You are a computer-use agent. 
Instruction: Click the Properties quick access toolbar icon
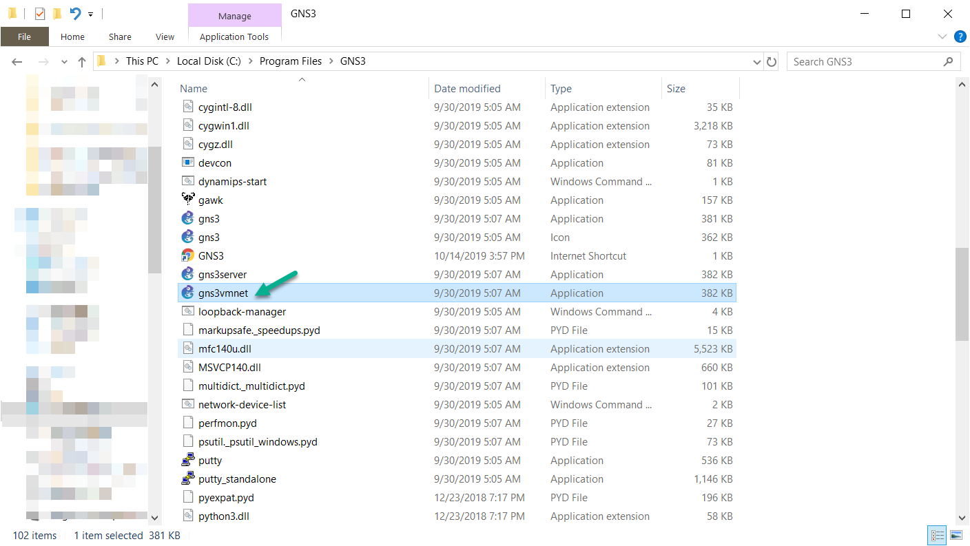pyautogui.click(x=39, y=14)
